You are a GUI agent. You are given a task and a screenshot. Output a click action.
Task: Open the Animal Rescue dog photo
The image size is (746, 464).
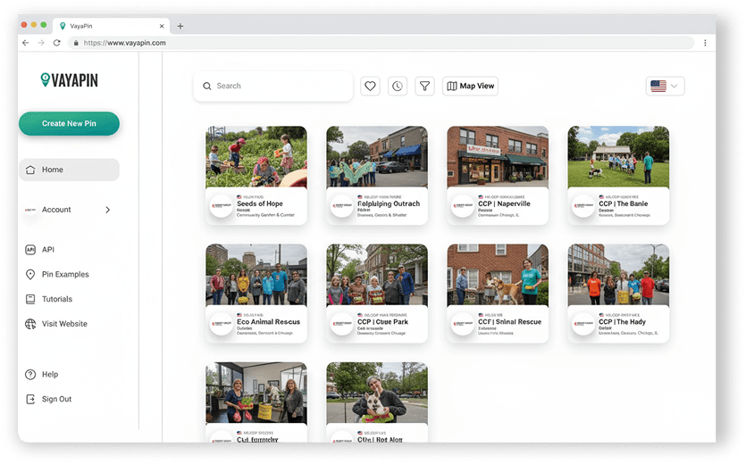[x=498, y=275]
